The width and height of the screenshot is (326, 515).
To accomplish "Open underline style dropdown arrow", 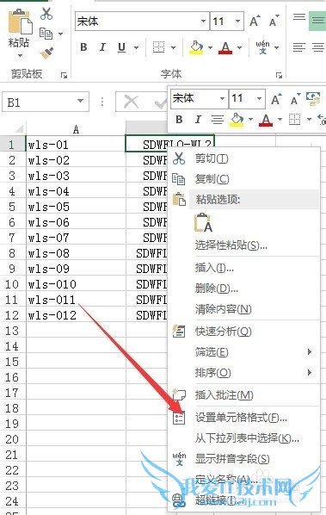I will coord(136,48).
